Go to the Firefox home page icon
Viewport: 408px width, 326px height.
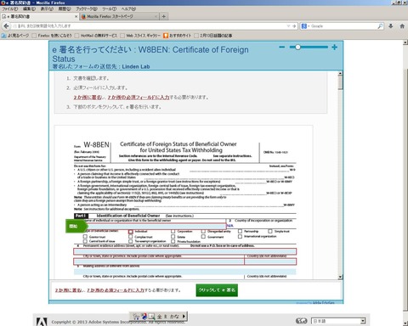(402, 26)
